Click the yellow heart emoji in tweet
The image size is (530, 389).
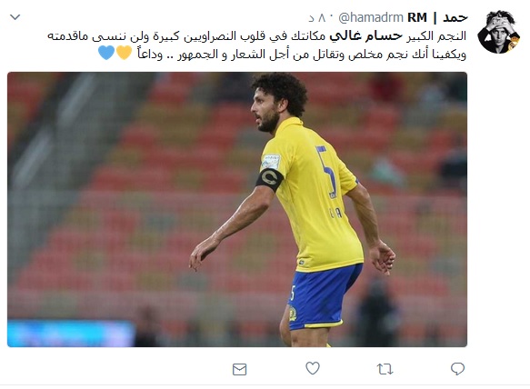124,53
